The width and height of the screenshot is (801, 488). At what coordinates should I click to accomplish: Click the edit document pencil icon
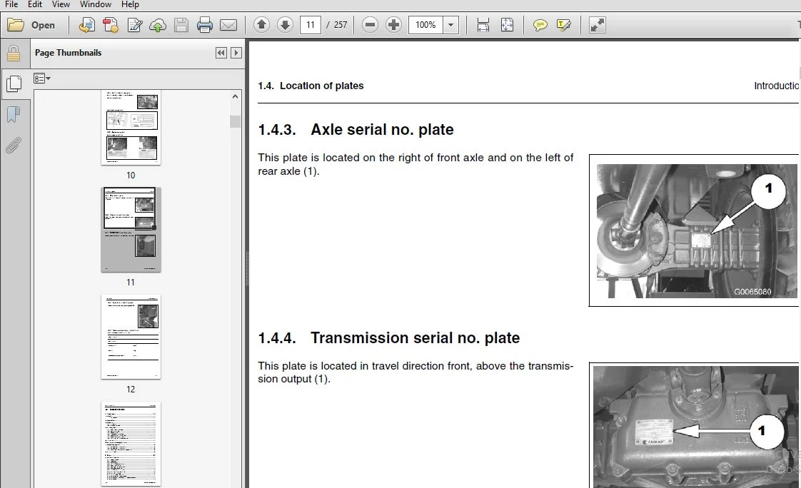134,25
